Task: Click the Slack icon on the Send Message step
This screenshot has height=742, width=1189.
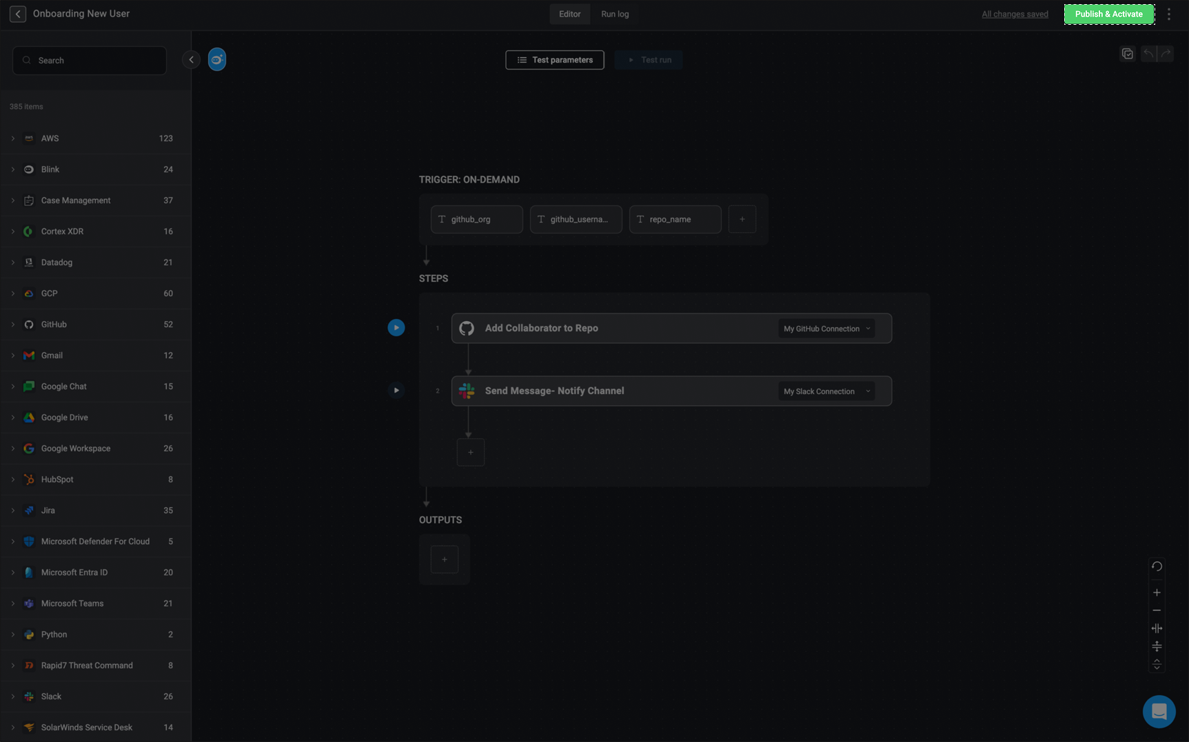Action: click(467, 391)
